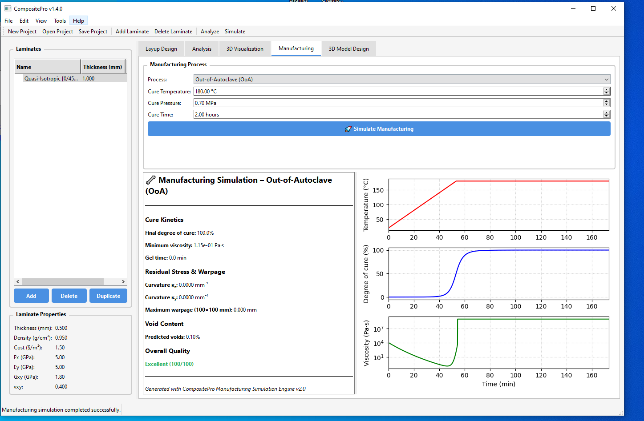The image size is (644, 421).
Task: Click New Project in the toolbar
Action: (22, 32)
